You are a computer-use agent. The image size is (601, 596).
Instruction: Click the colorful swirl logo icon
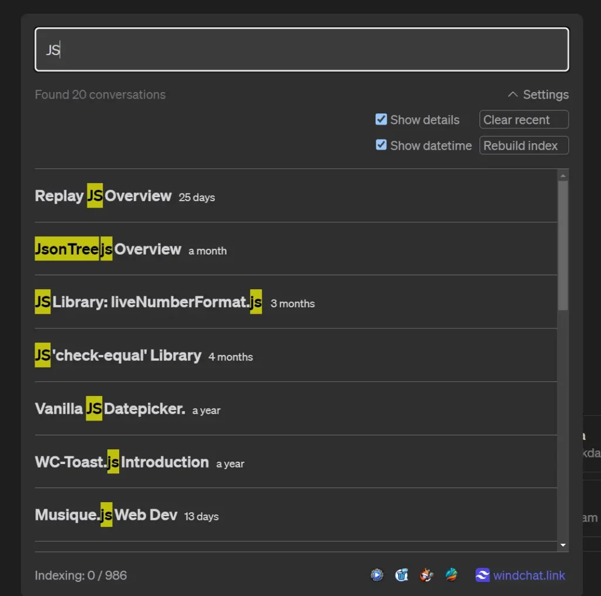(451, 575)
